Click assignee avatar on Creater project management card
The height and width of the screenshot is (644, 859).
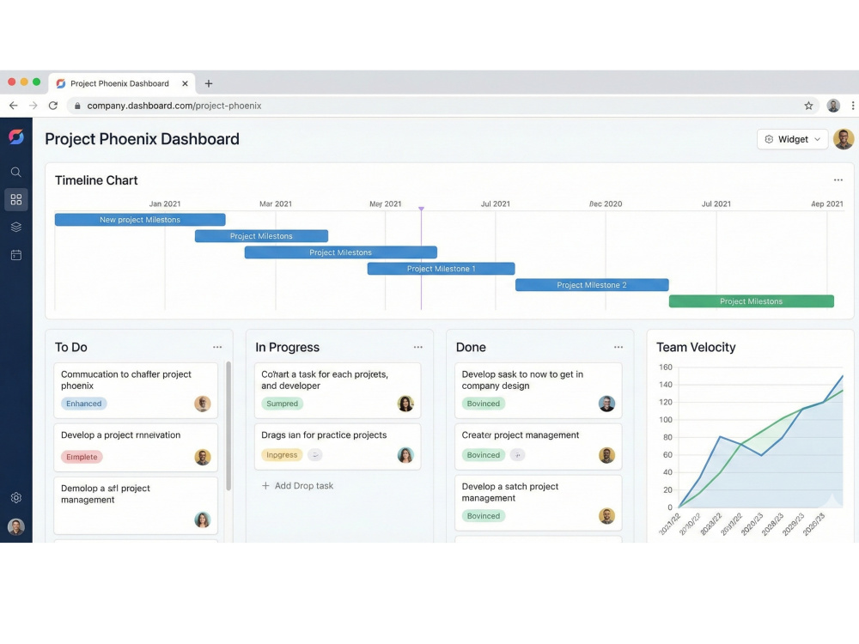point(606,455)
